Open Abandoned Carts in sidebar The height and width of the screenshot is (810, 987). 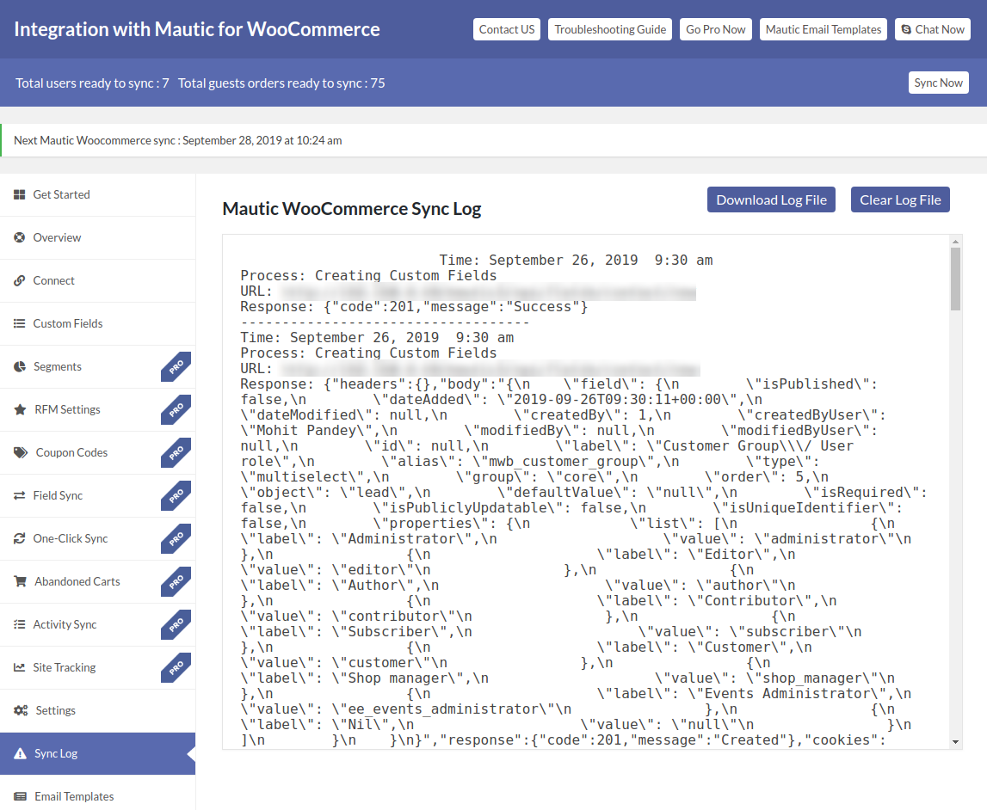coord(97,582)
